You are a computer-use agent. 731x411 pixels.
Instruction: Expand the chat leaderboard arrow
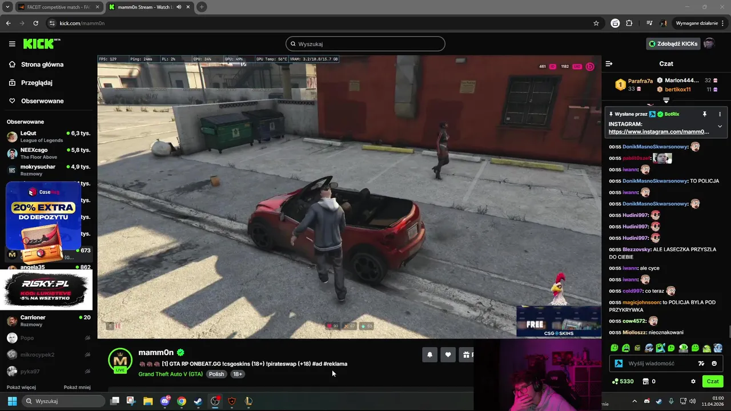coord(666,100)
